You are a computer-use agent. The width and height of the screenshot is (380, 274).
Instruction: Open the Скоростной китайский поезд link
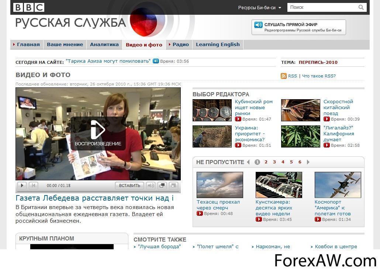pos(338,107)
